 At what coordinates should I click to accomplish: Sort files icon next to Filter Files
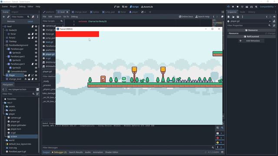point(38,94)
